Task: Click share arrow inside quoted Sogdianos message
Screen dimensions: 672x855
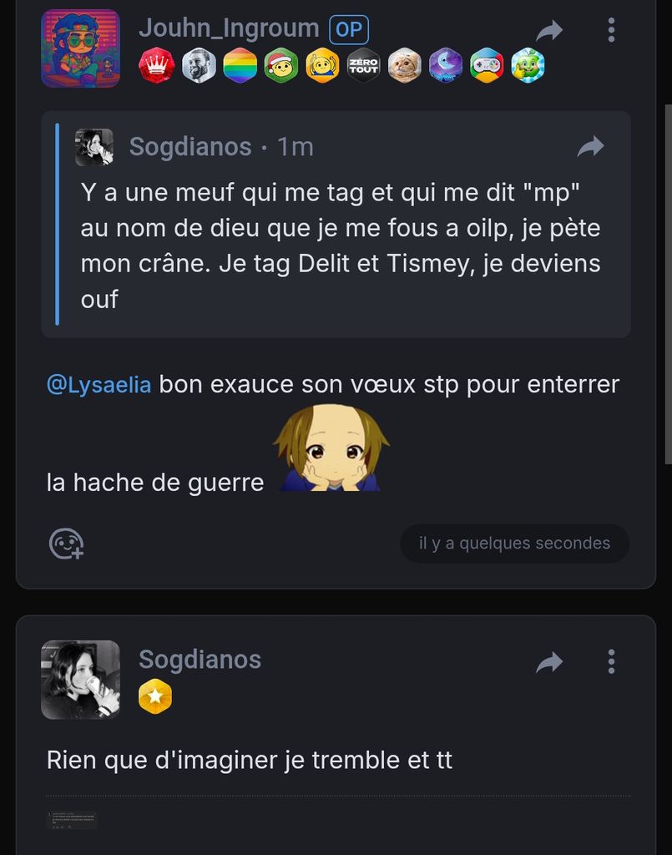Action: point(590,147)
